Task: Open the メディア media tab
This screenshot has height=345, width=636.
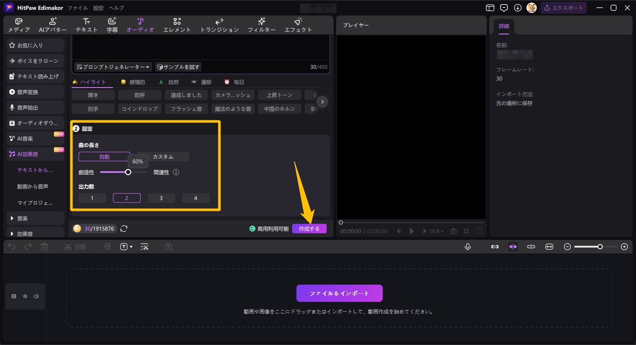Action: click(19, 25)
